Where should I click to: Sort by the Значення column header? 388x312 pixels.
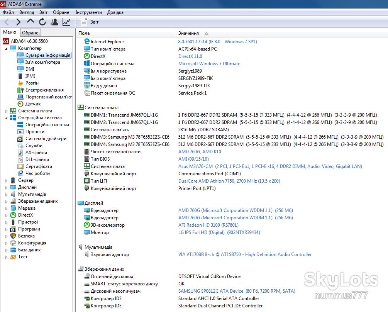tap(188, 33)
